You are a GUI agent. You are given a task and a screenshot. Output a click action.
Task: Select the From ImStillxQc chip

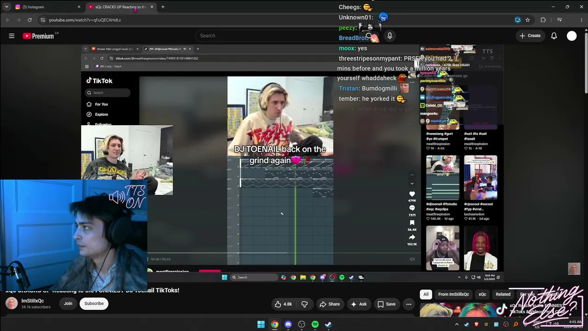(x=453, y=294)
